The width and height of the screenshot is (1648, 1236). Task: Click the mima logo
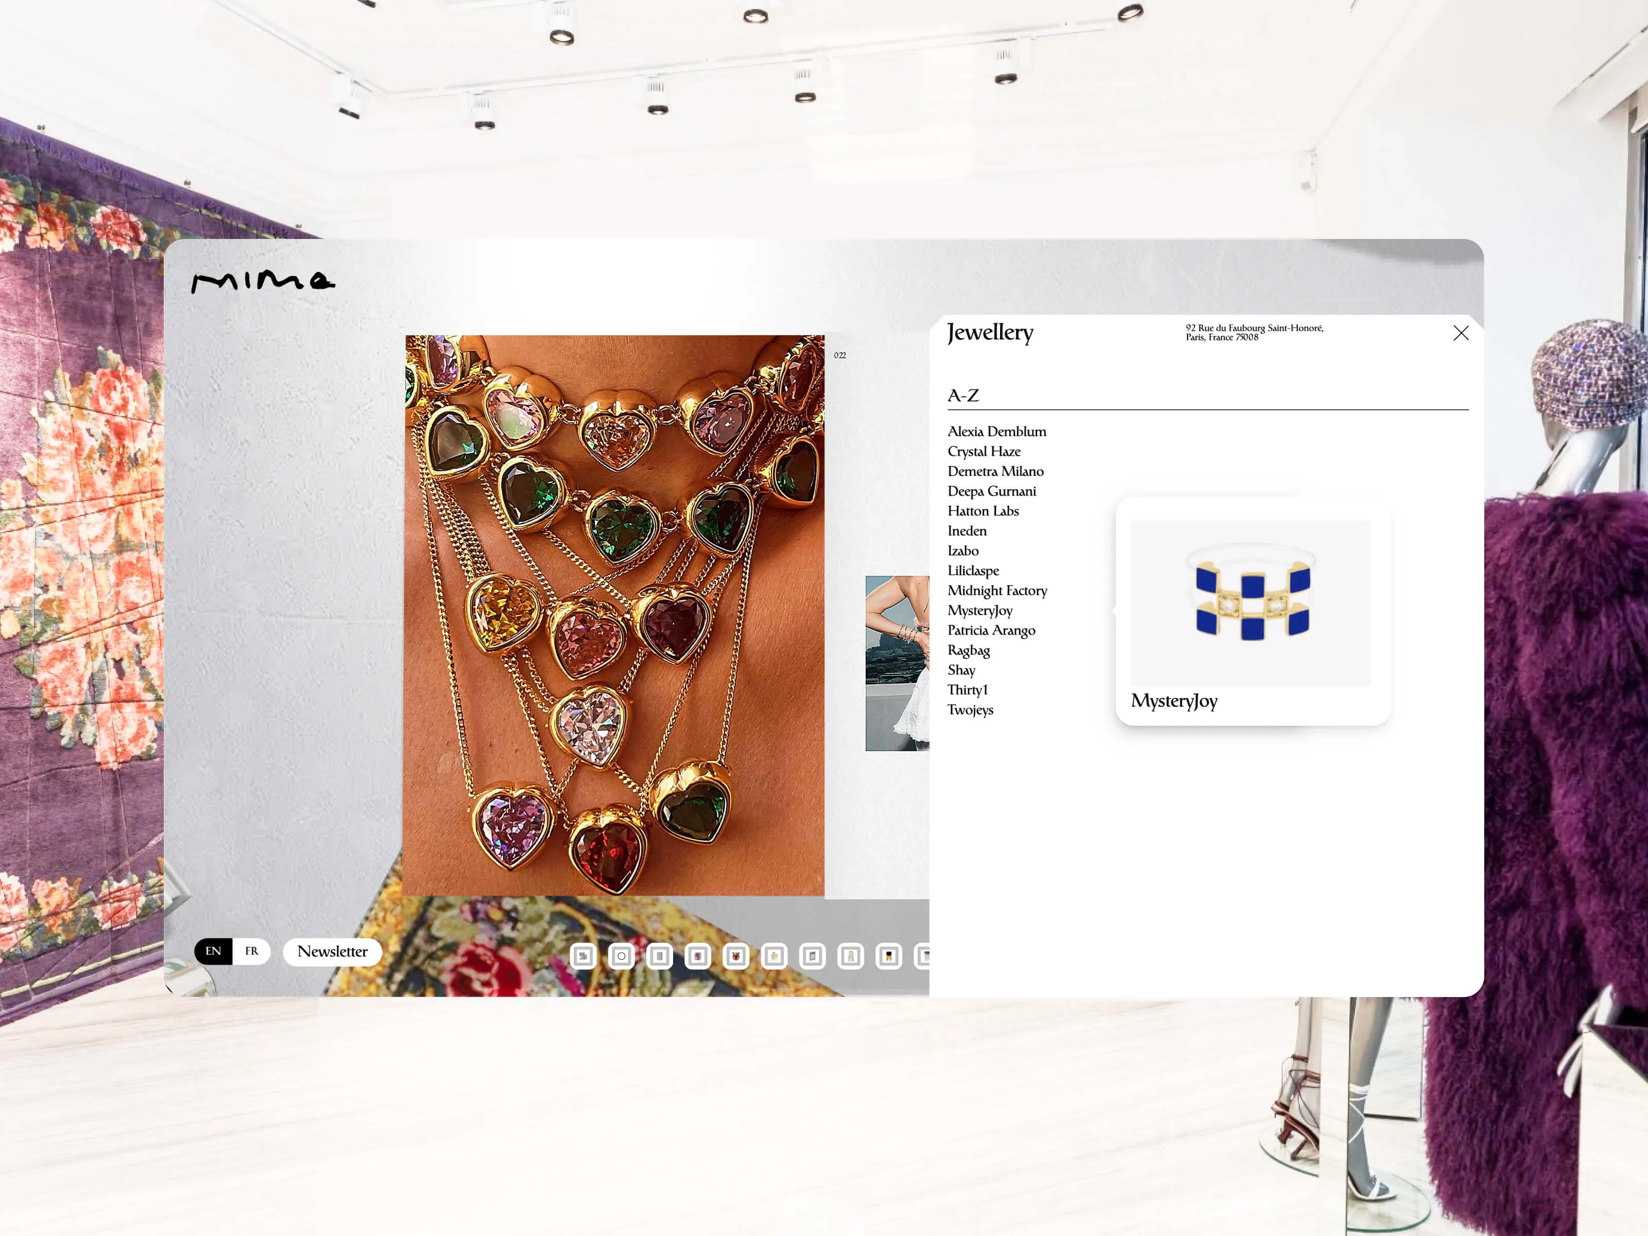[263, 282]
